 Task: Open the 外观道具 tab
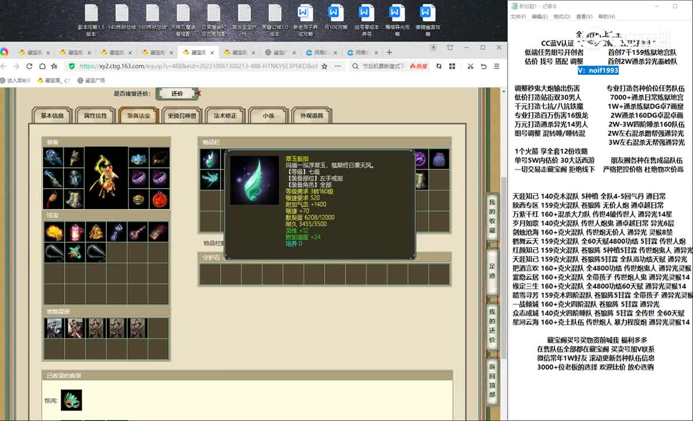(x=311, y=115)
